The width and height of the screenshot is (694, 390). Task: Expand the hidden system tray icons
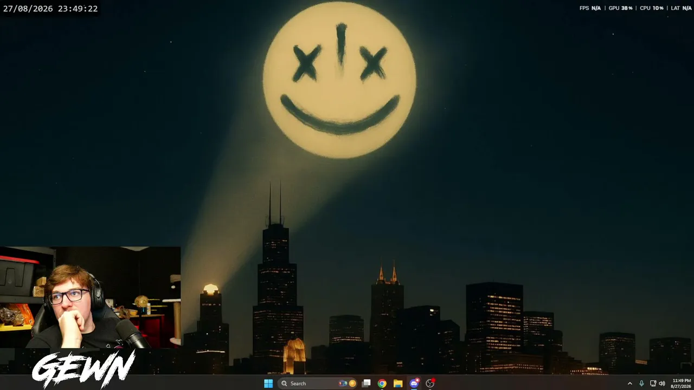(630, 383)
